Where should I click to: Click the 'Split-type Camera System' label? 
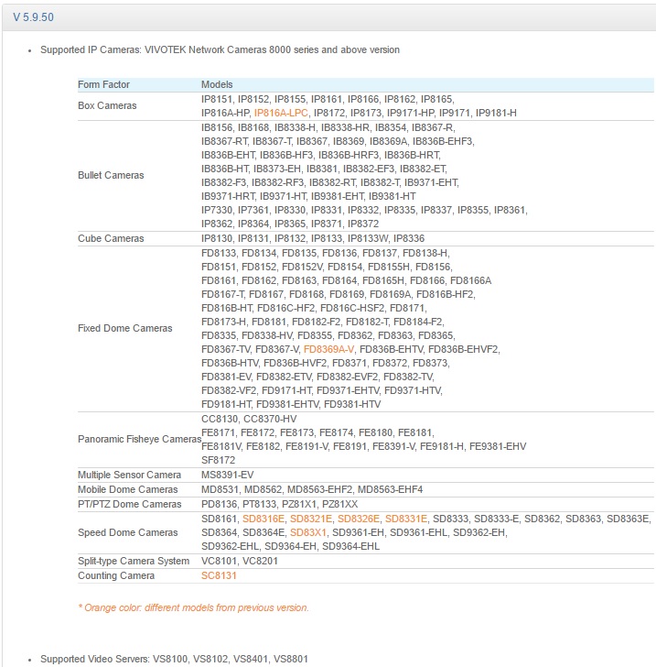tap(134, 561)
